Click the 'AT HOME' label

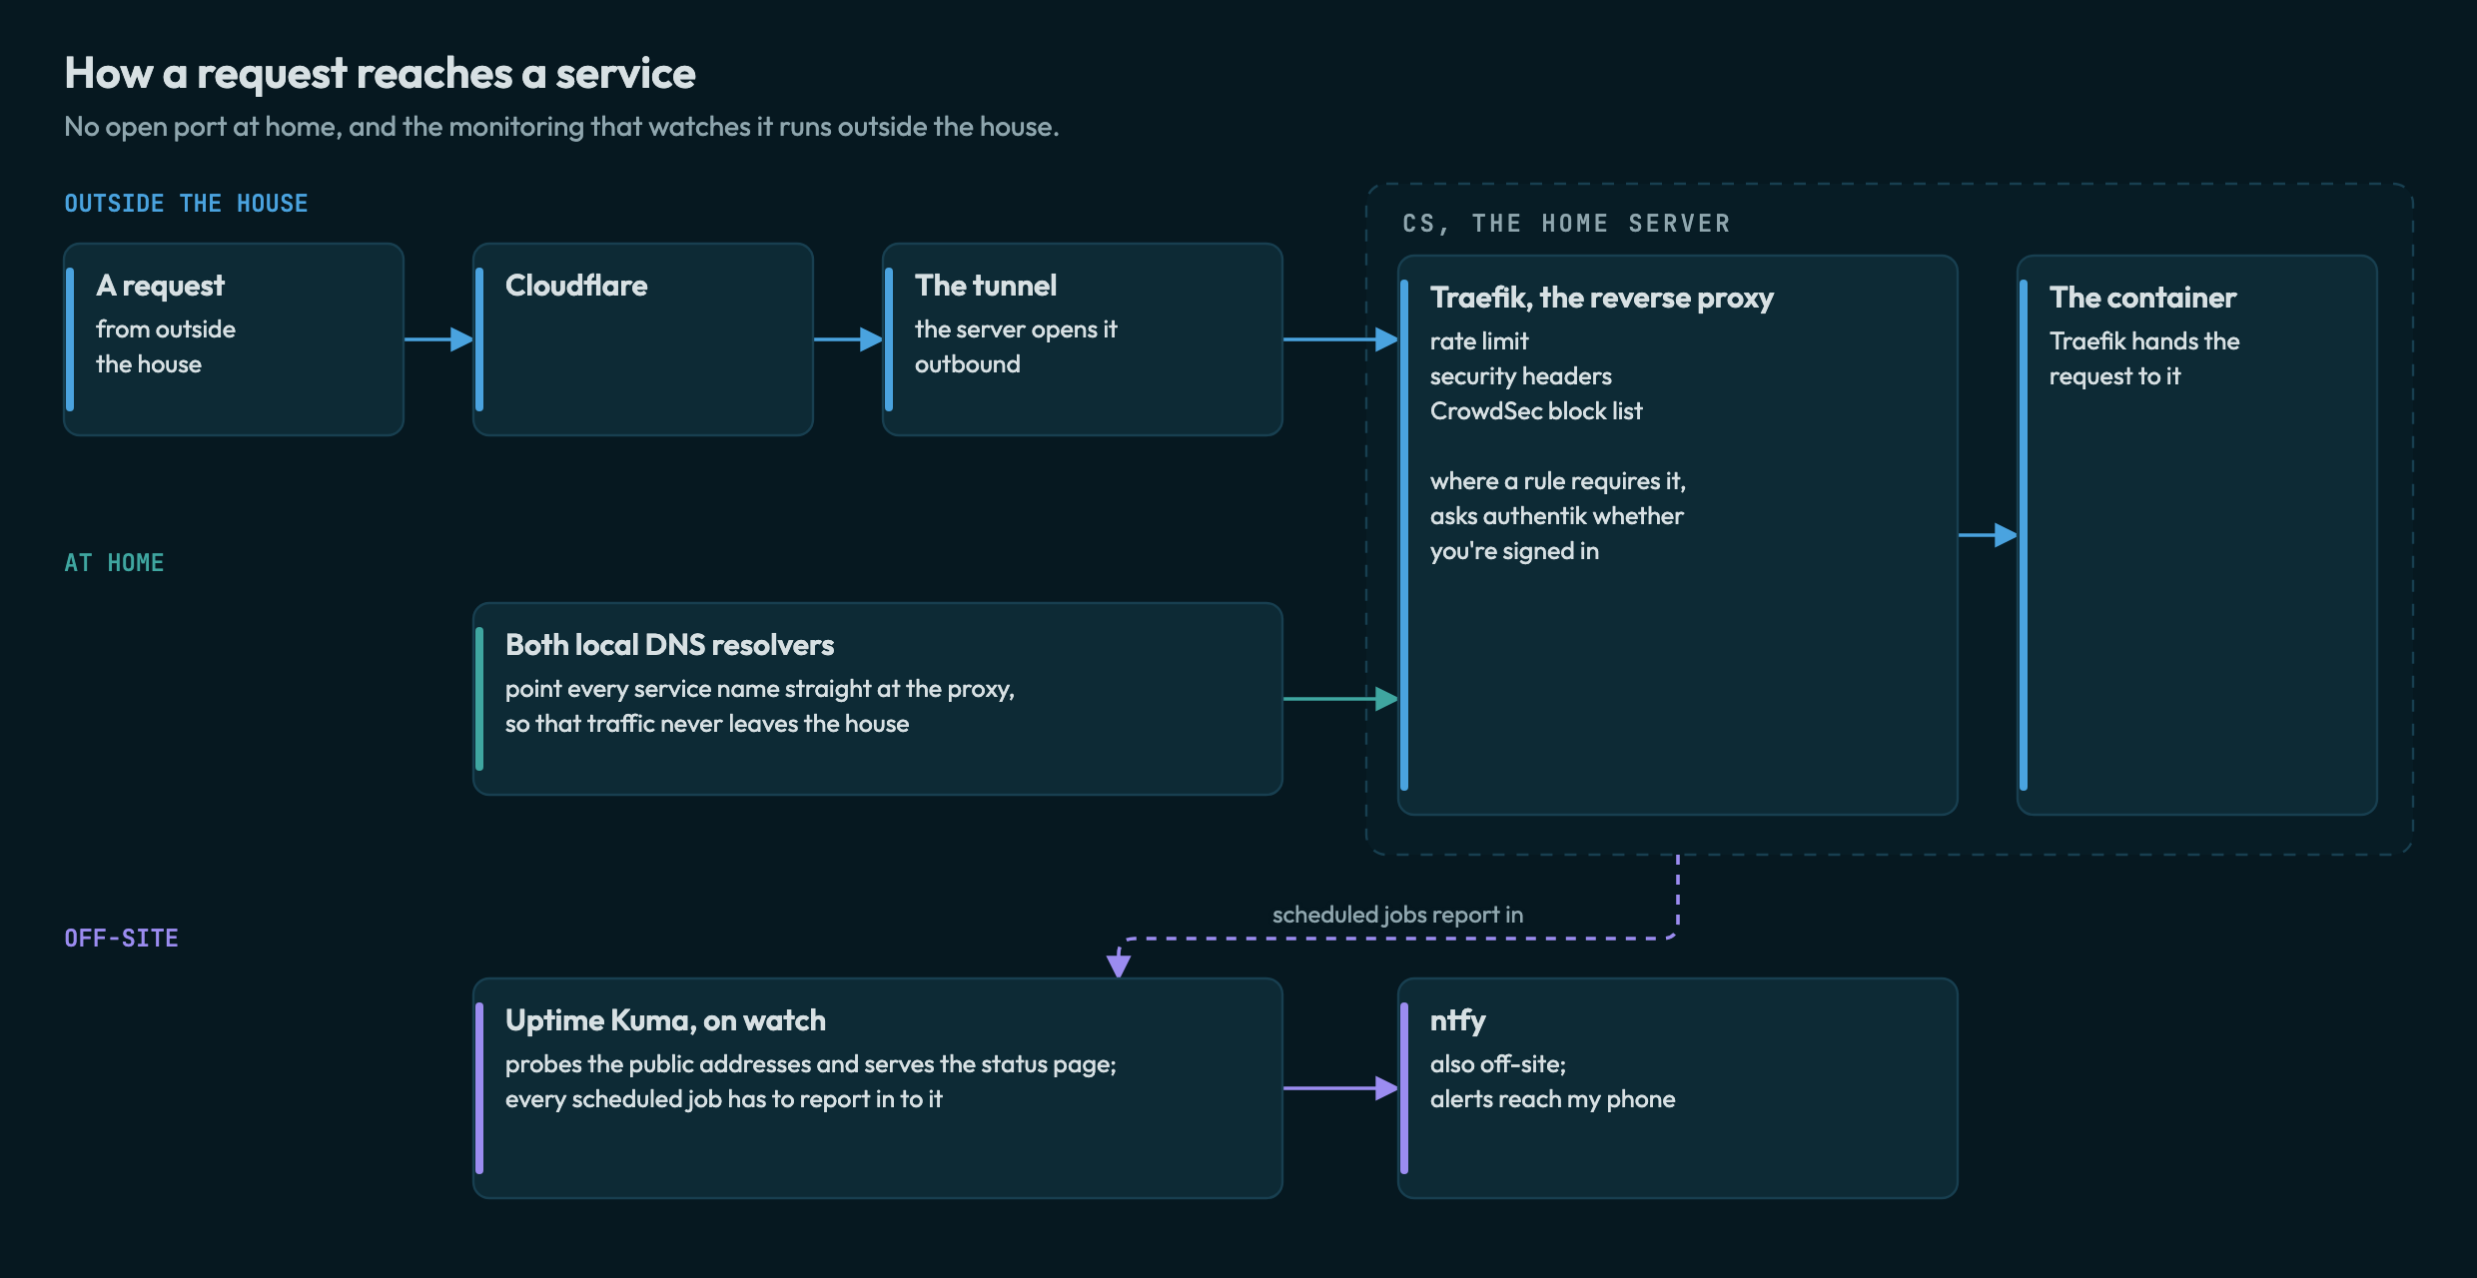tap(114, 563)
